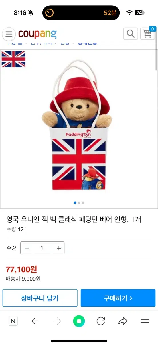Select the second image pagination dot
Screen dimensions: 158x345
79,203
